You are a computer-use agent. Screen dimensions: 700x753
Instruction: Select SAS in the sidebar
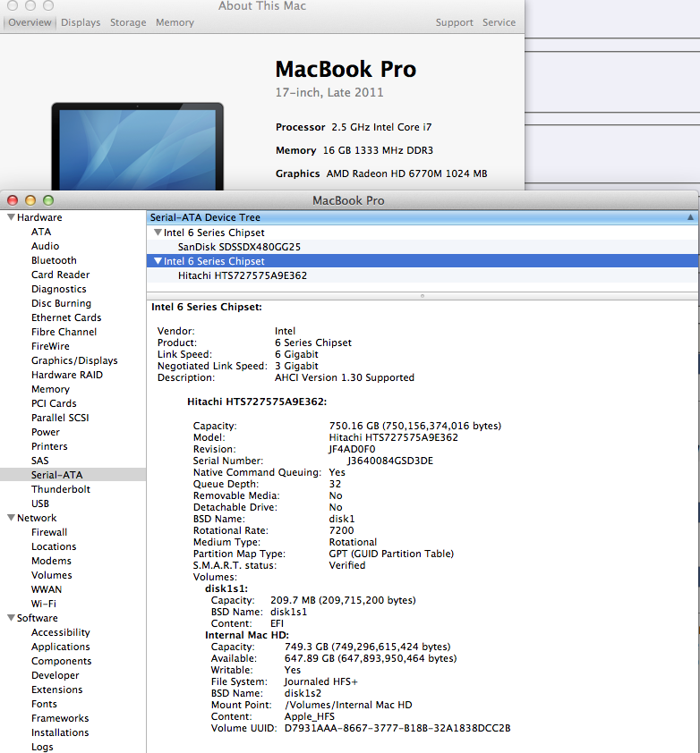[x=40, y=461]
